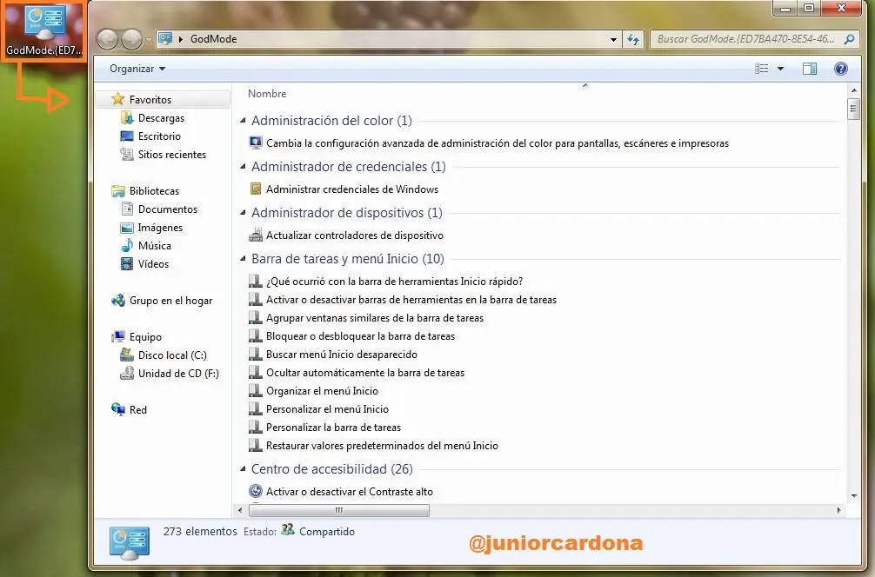Viewport: 875px width, 577px height.
Task: Open 'Agrupar ventanas similares de la barra de tareas'
Action: 375,318
